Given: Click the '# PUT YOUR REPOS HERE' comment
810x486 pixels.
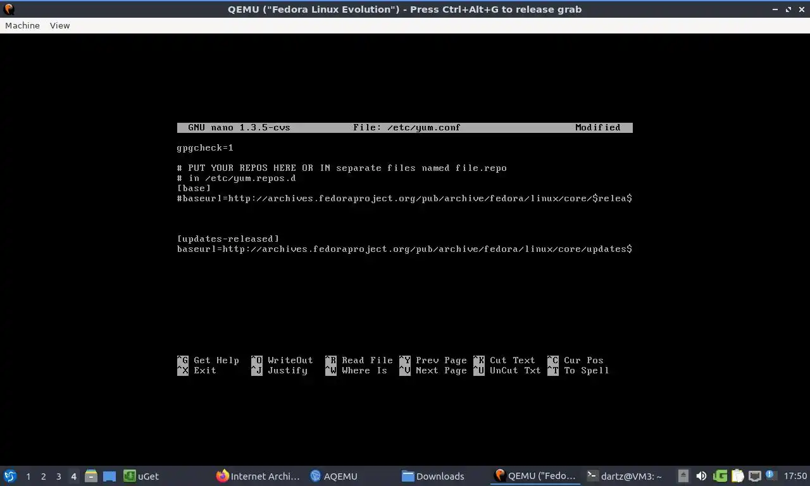Looking at the screenshot, I should pyautogui.click(x=342, y=168).
